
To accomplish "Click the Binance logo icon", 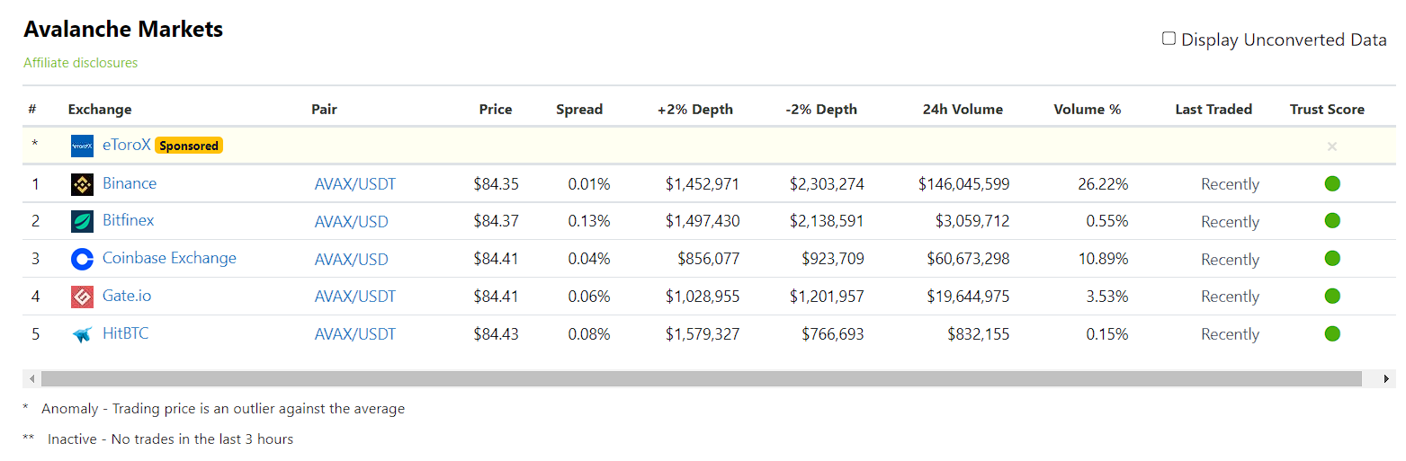I will coord(82,184).
